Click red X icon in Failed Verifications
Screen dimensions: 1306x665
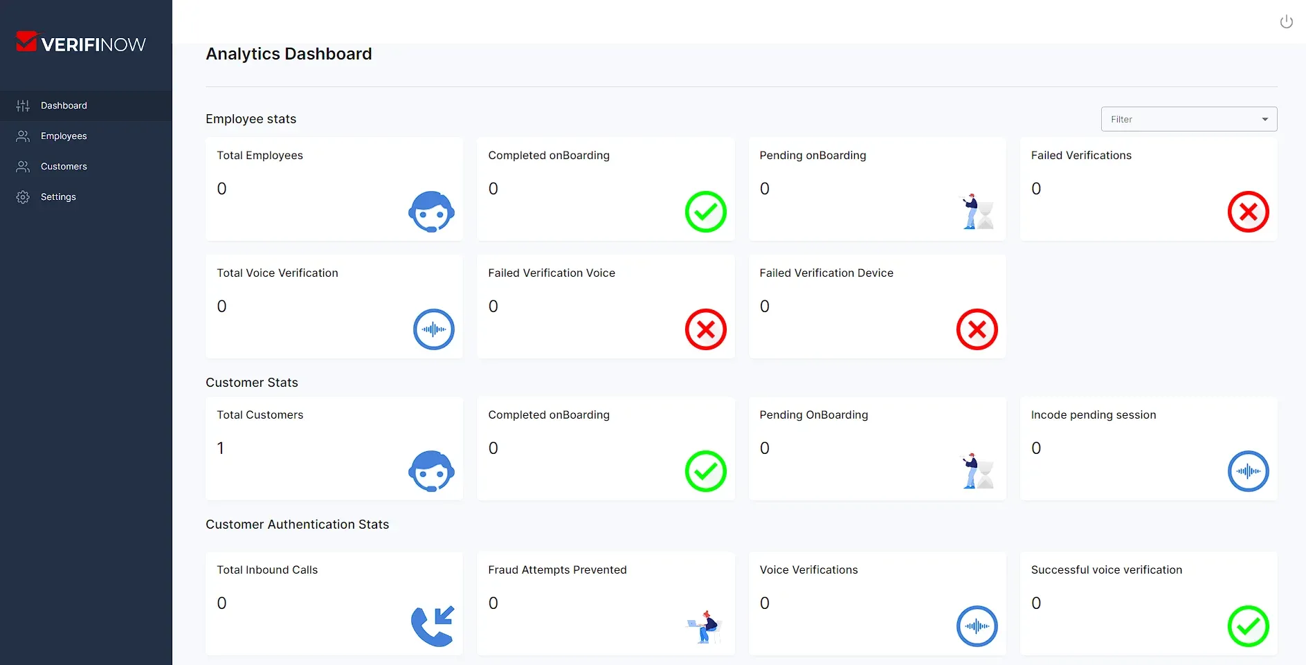[x=1248, y=212]
